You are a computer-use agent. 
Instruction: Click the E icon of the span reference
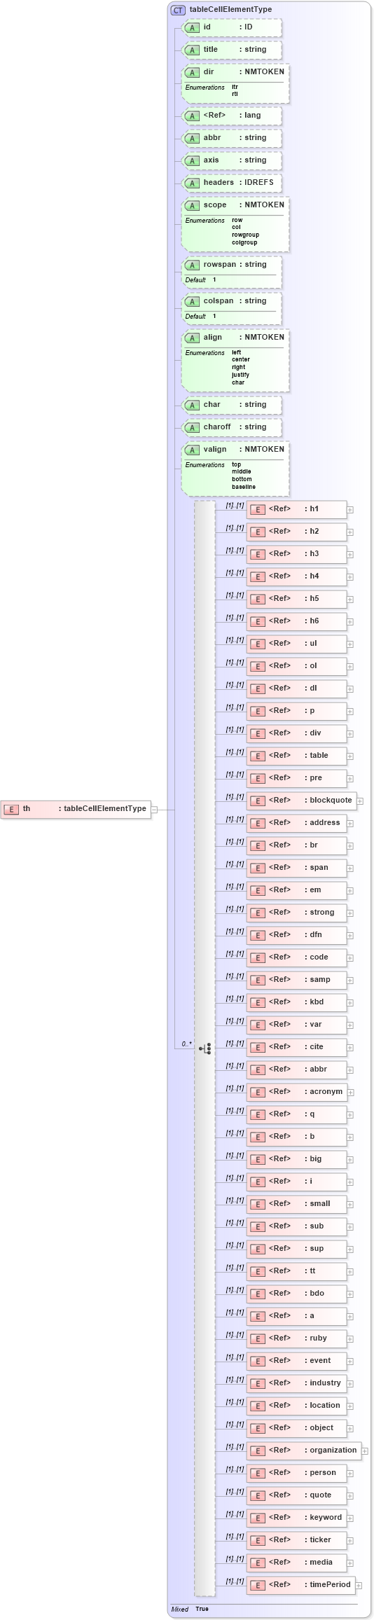click(x=258, y=868)
